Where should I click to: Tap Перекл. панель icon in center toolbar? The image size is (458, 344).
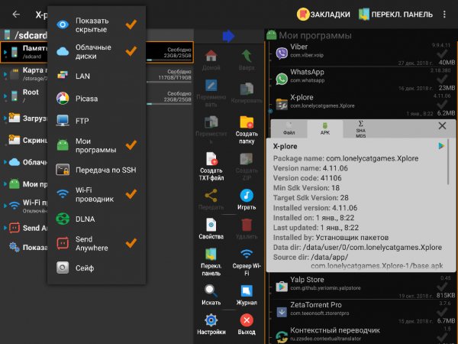[211, 255]
